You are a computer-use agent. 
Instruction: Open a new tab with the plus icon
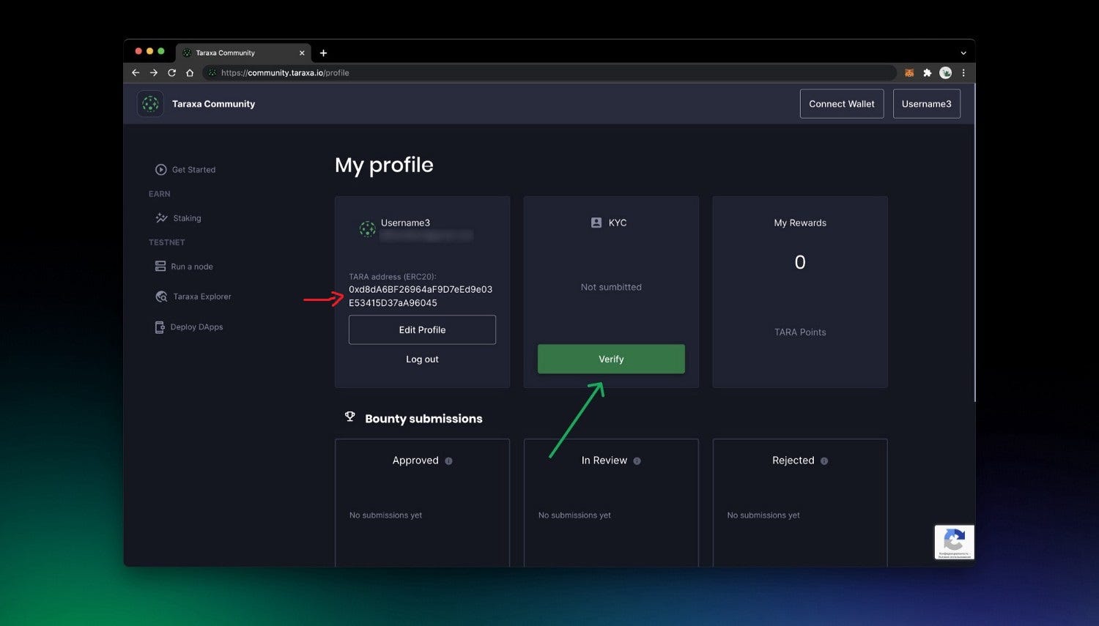tap(323, 53)
